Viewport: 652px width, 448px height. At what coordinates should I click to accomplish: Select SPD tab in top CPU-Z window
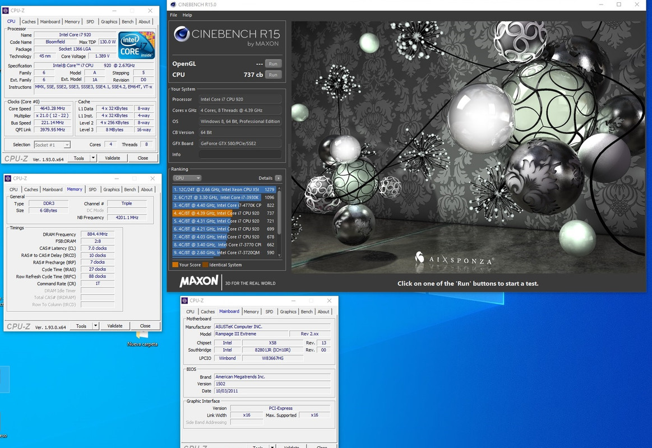pos(90,22)
